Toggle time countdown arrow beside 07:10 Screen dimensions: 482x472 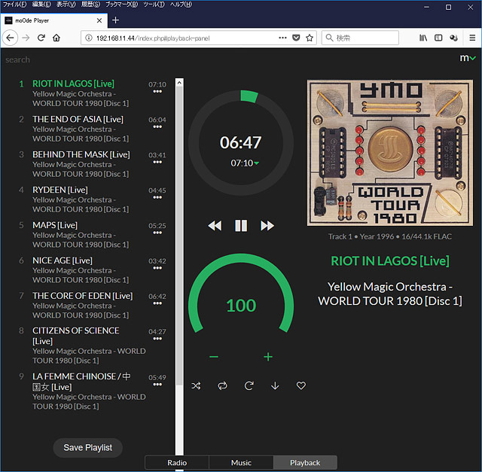(257, 163)
